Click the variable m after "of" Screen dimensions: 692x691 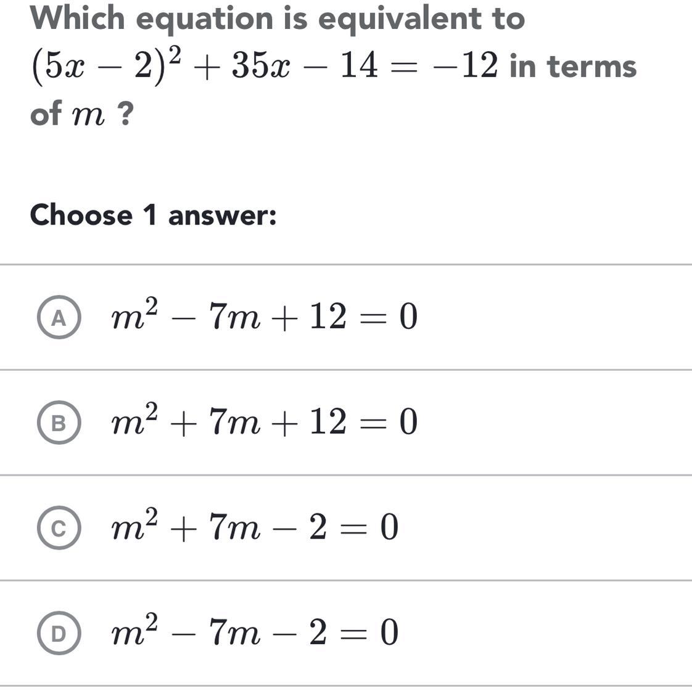89,115
